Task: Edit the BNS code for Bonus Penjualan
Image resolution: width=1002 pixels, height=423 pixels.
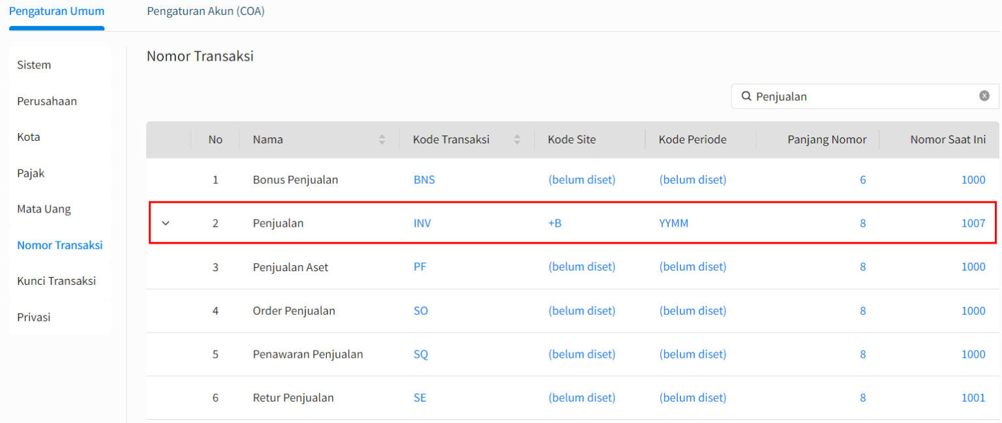Action: click(x=424, y=179)
